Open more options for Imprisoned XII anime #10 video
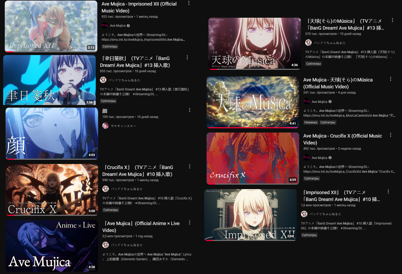 click(388, 191)
